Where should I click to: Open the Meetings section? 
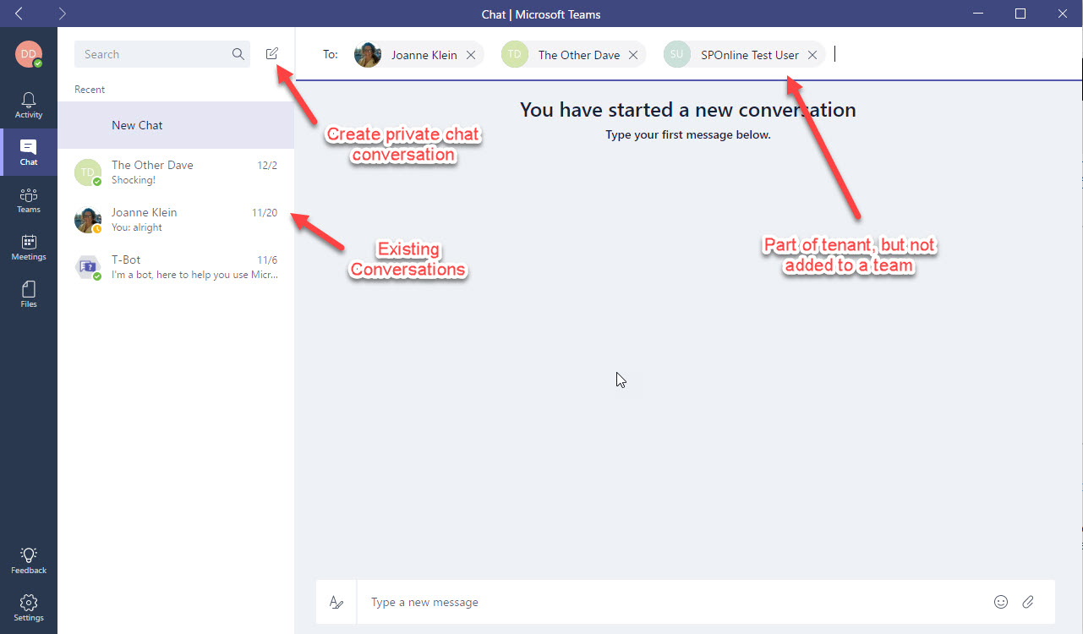(29, 247)
